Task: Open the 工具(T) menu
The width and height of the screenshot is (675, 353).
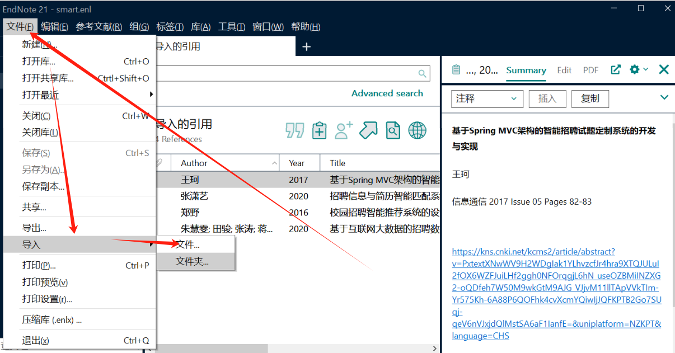Action: (231, 27)
